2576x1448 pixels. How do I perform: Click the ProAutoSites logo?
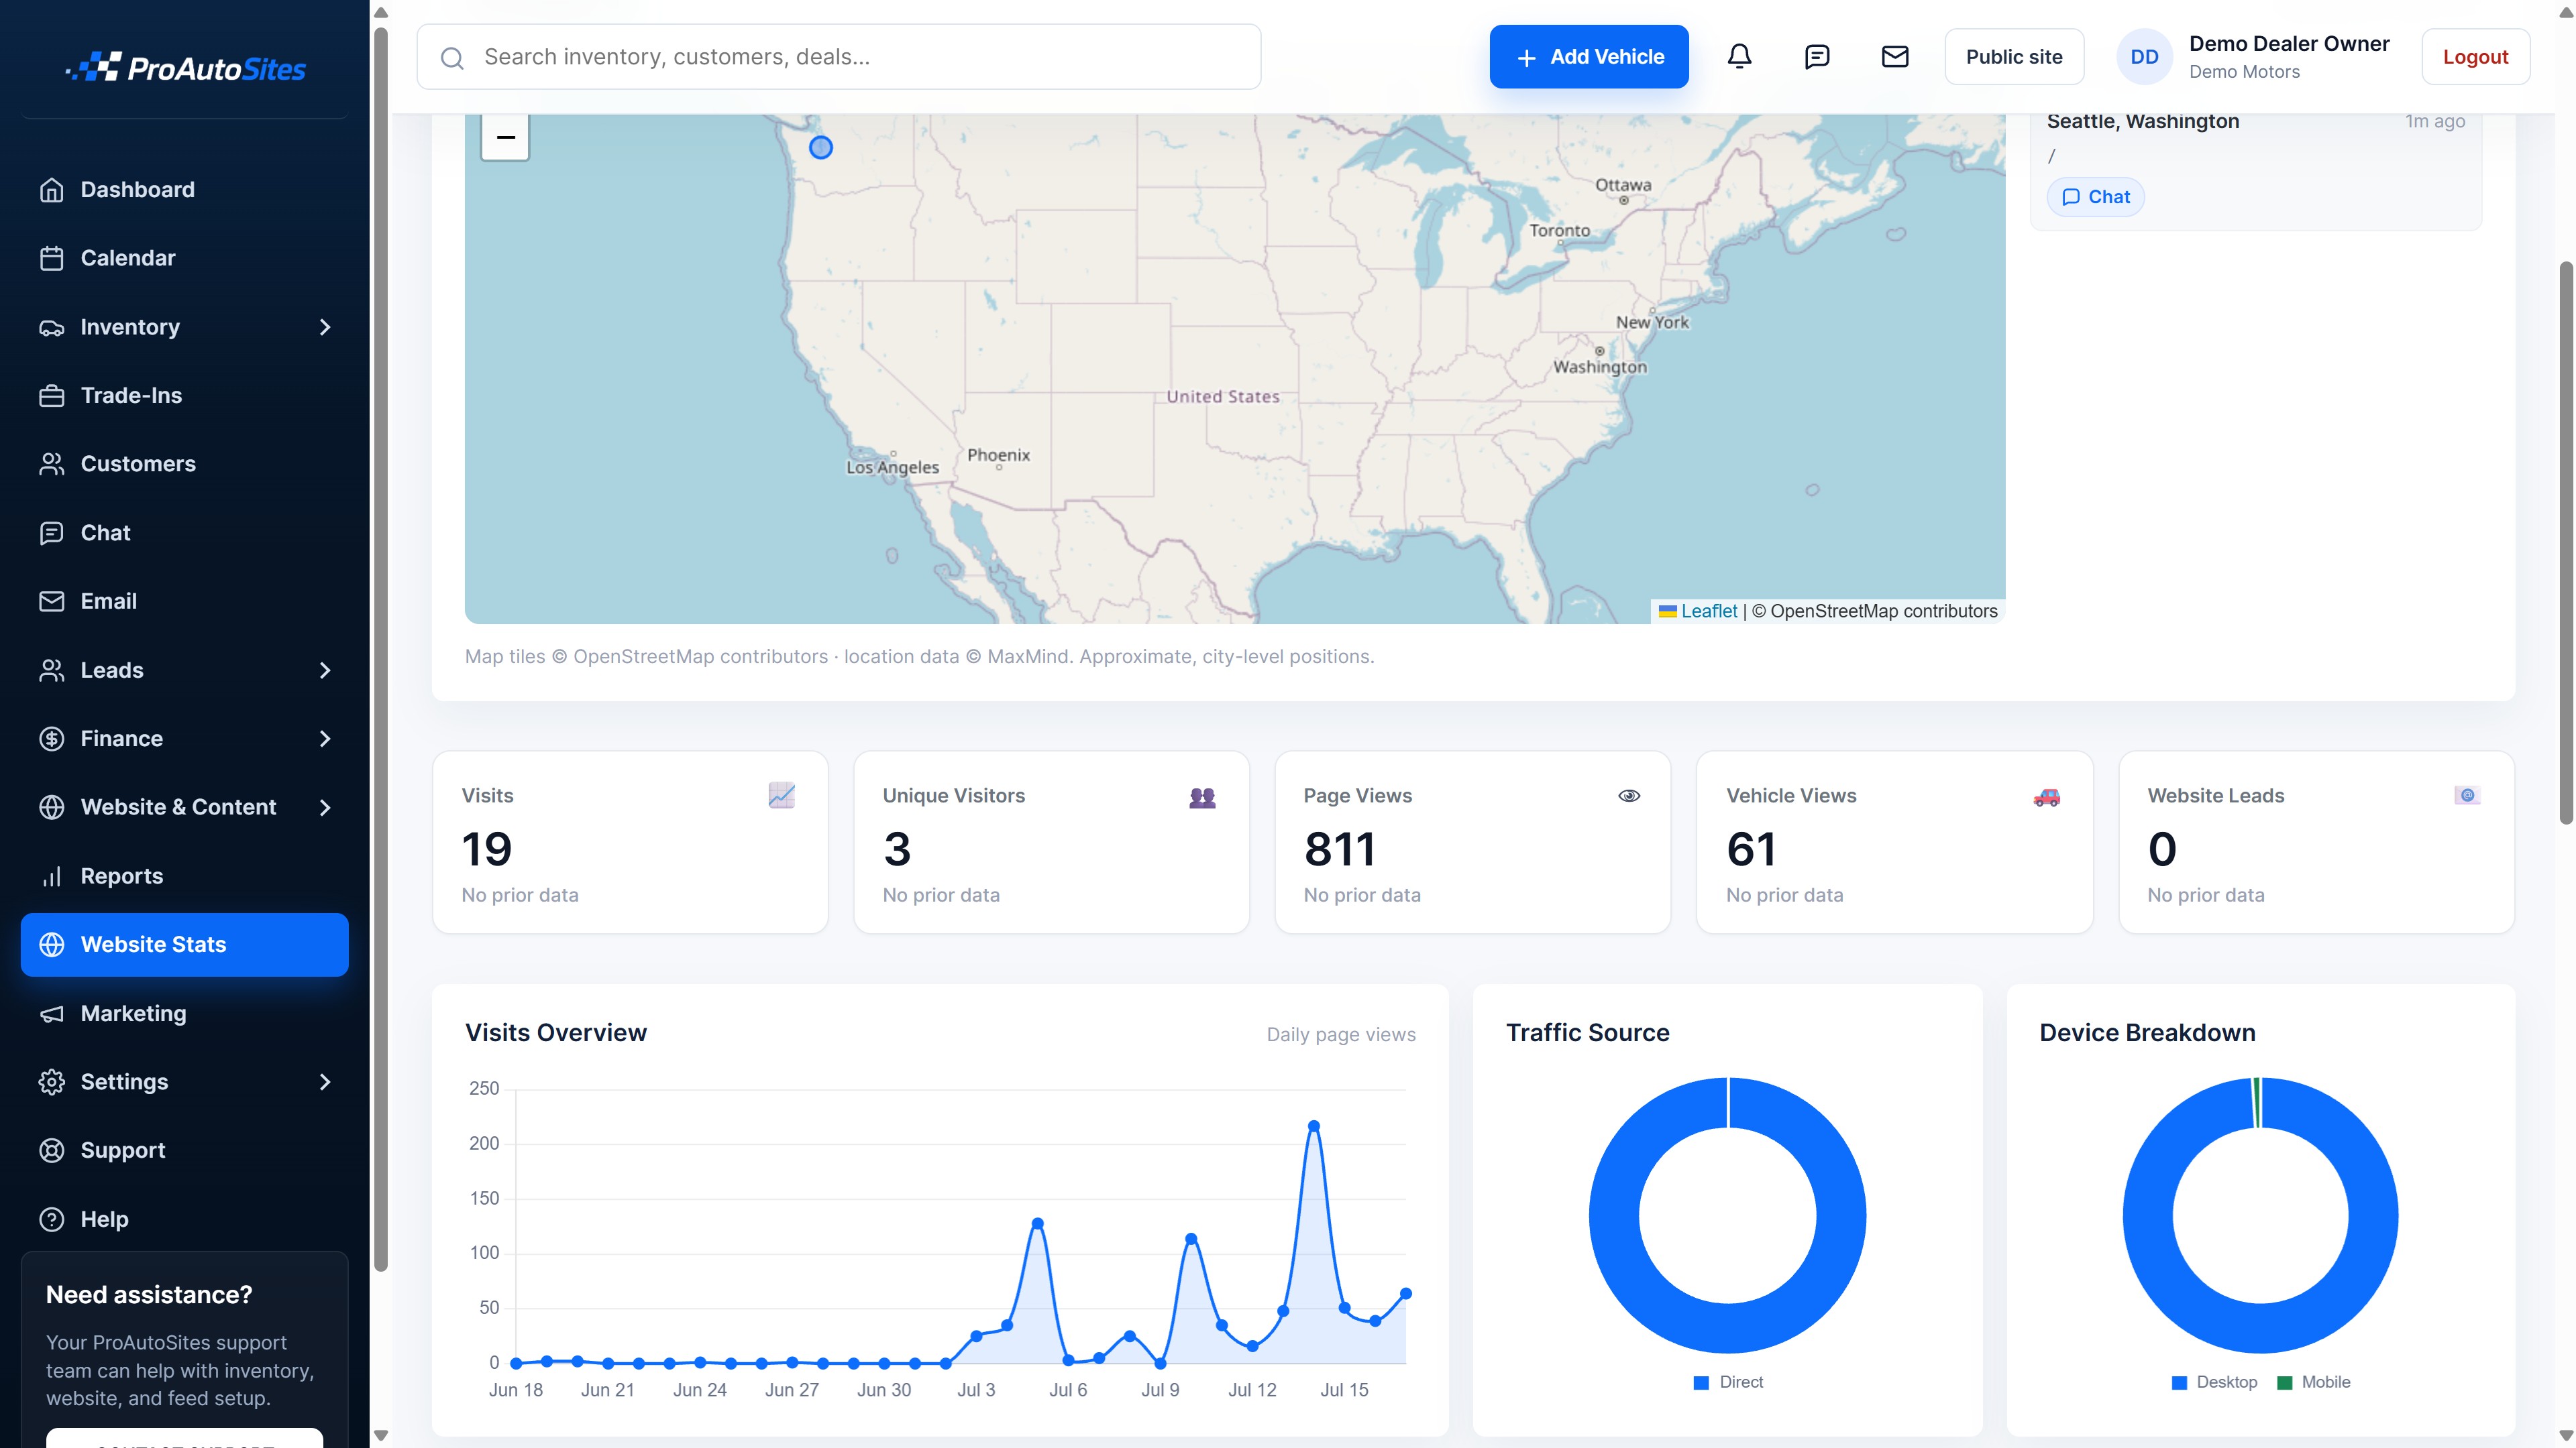pyautogui.click(x=185, y=68)
